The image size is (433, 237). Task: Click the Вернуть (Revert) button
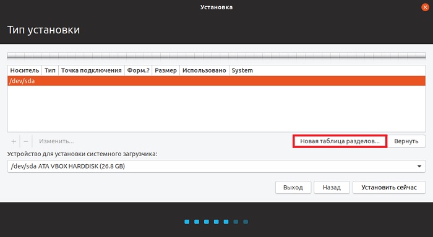[406, 141]
